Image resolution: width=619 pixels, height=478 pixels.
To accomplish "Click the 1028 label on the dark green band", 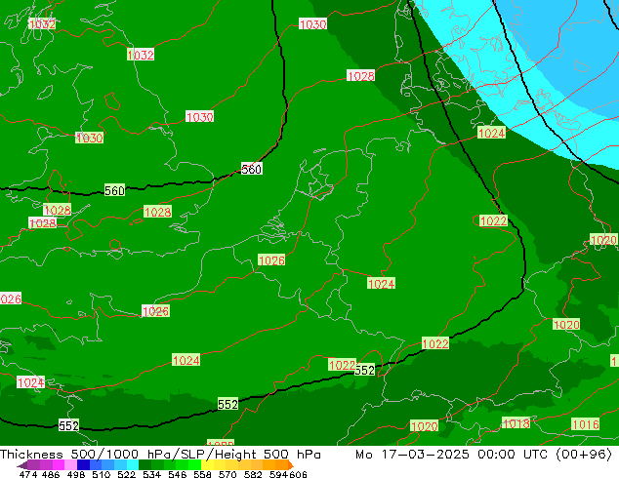I will (361, 76).
